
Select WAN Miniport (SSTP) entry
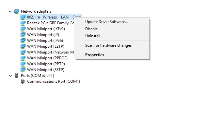pyautogui.click(x=46, y=69)
